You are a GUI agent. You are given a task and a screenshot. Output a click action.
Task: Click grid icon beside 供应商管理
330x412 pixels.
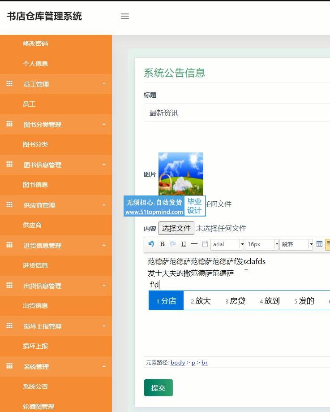pyautogui.click(x=9, y=205)
